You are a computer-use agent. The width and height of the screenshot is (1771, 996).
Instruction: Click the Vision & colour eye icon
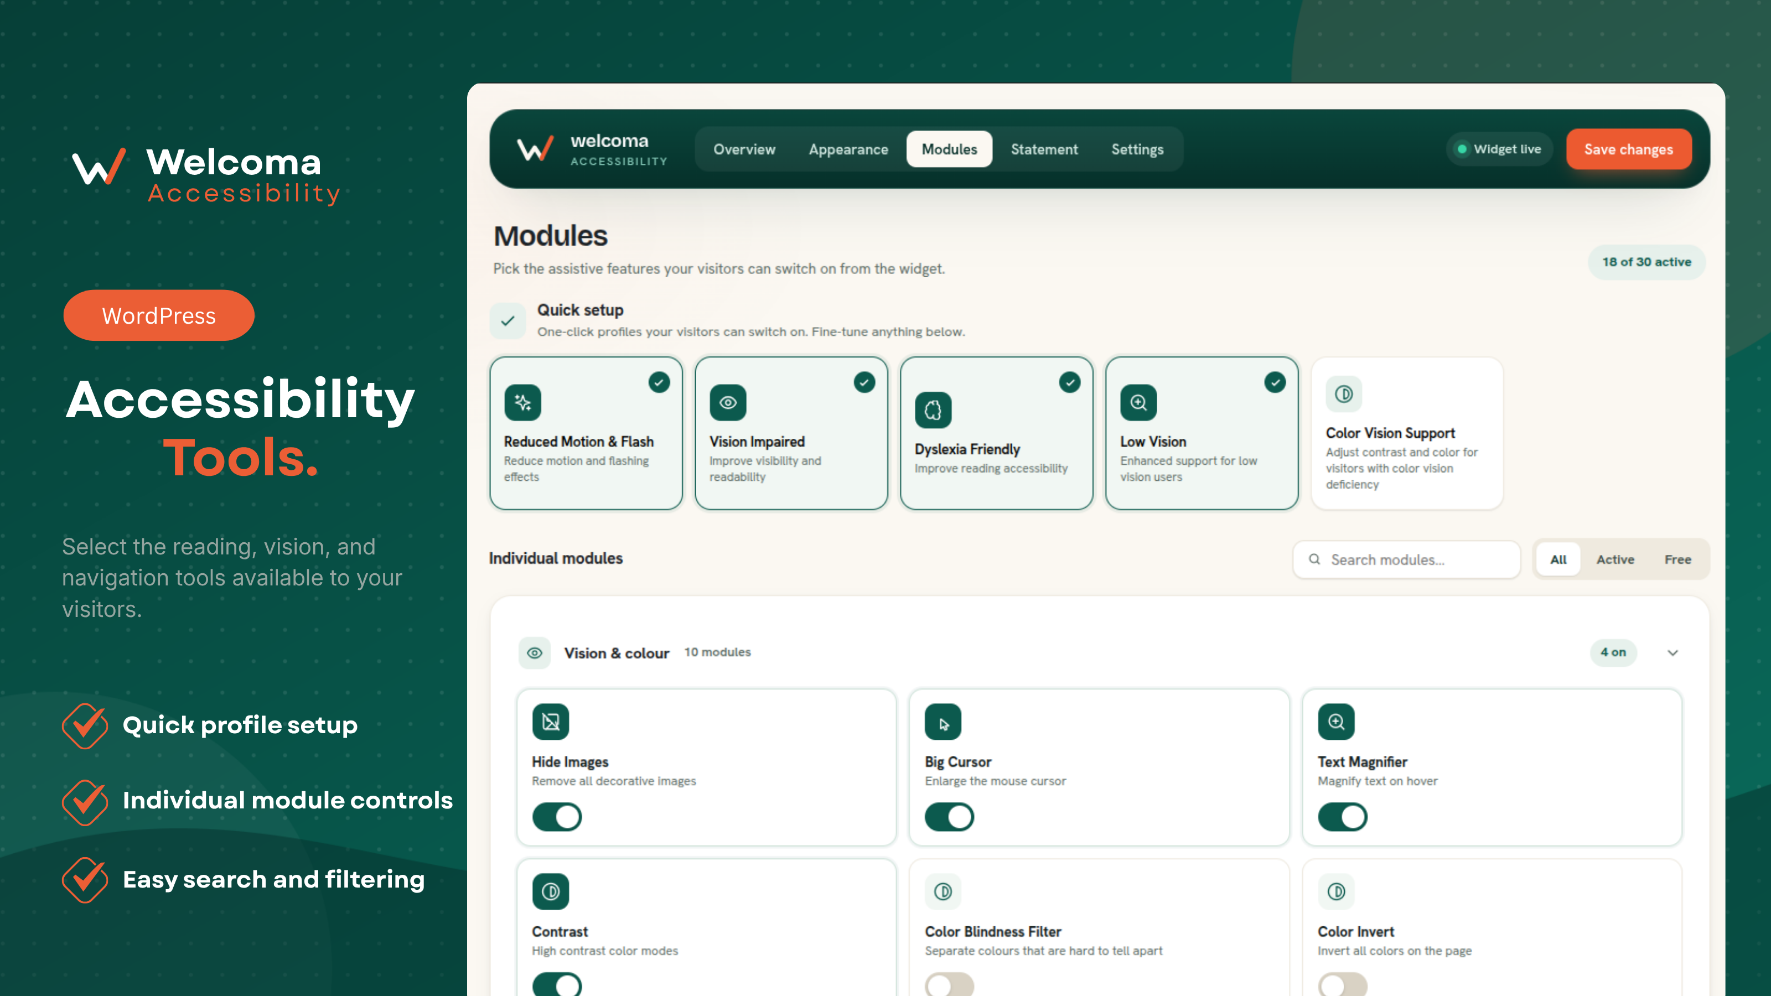click(535, 652)
